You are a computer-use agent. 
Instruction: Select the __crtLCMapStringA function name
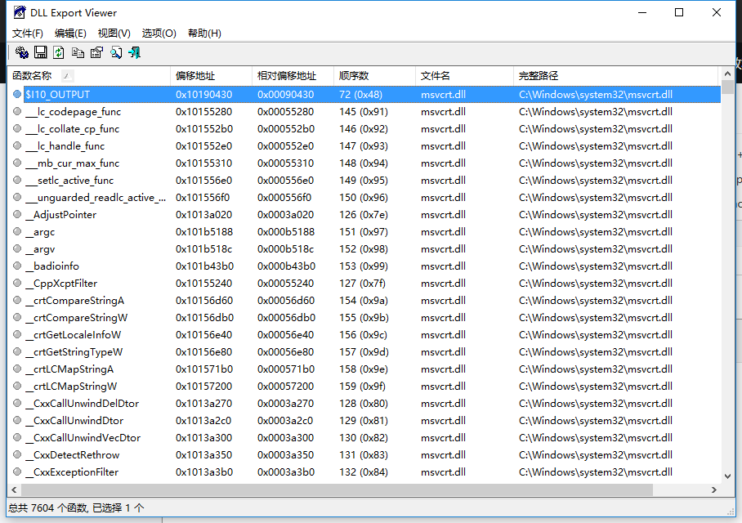(70, 369)
